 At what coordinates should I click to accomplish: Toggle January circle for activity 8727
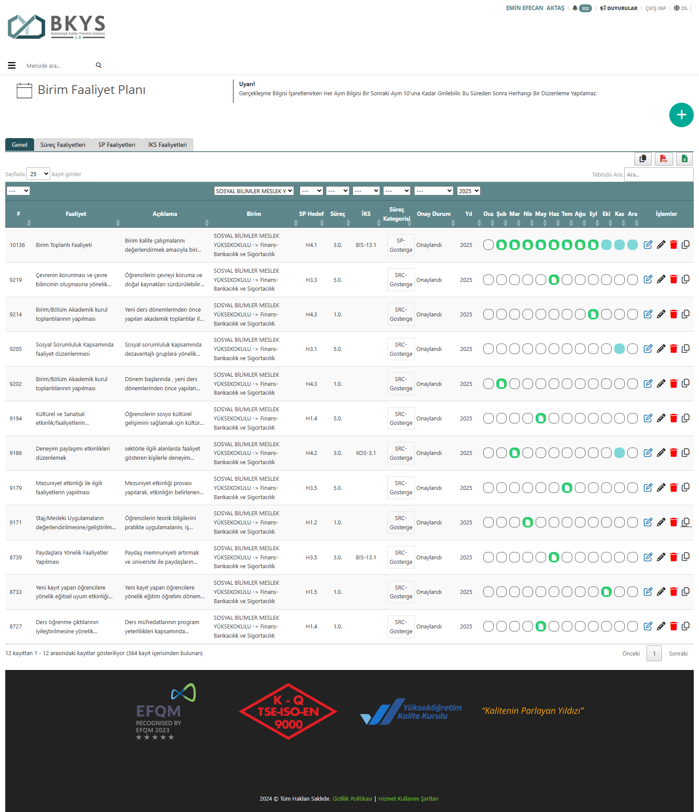coord(488,627)
